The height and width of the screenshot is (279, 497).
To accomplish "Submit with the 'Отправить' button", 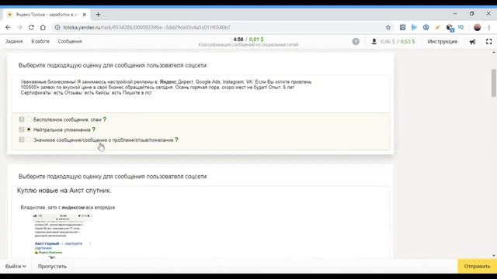I will (x=477, y=267).
